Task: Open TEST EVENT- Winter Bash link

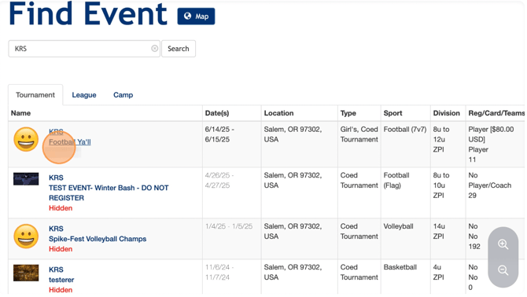Action: 109,192
